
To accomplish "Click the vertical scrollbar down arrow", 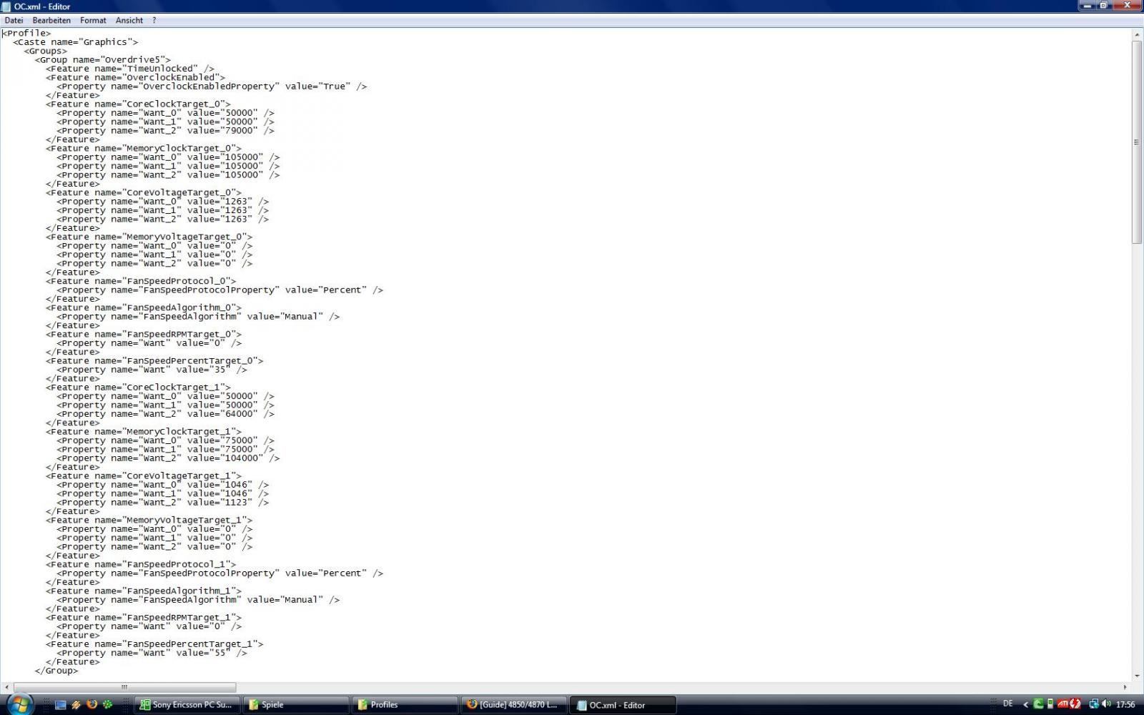I will coord(1137,676).
